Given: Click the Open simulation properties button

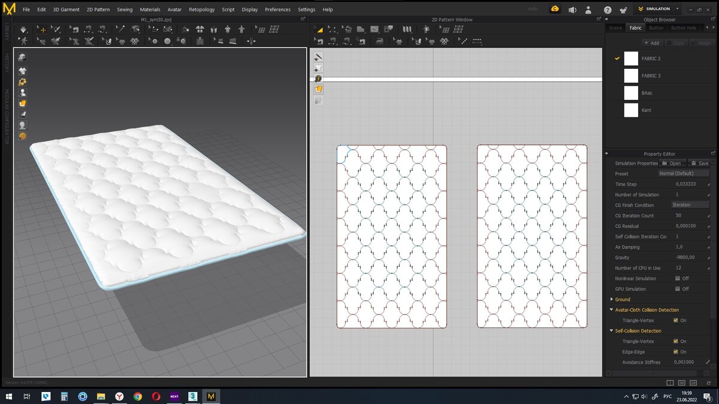Looking at the screenshot, I should coord(672,163).
